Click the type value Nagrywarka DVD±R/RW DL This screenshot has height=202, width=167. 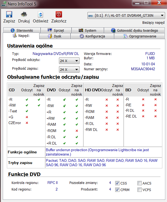[56, 54]
